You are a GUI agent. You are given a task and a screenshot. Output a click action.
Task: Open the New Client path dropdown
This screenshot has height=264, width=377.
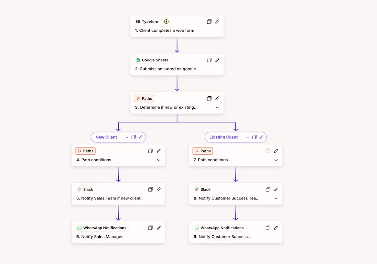(x=126, y=137)
